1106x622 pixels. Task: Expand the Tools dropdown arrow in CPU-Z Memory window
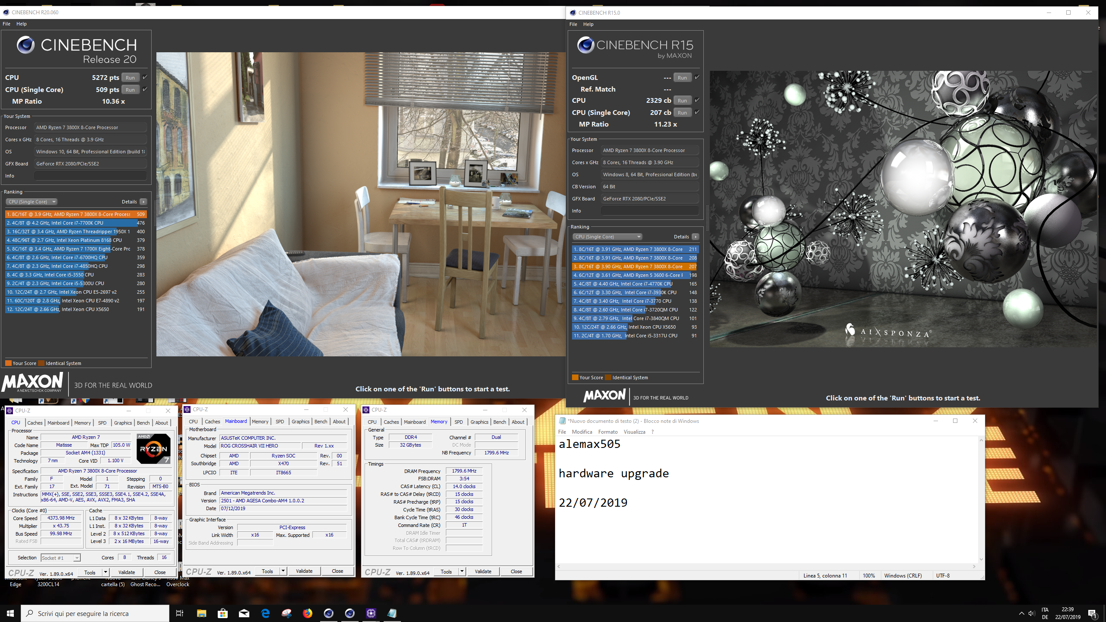pos(462,571)
